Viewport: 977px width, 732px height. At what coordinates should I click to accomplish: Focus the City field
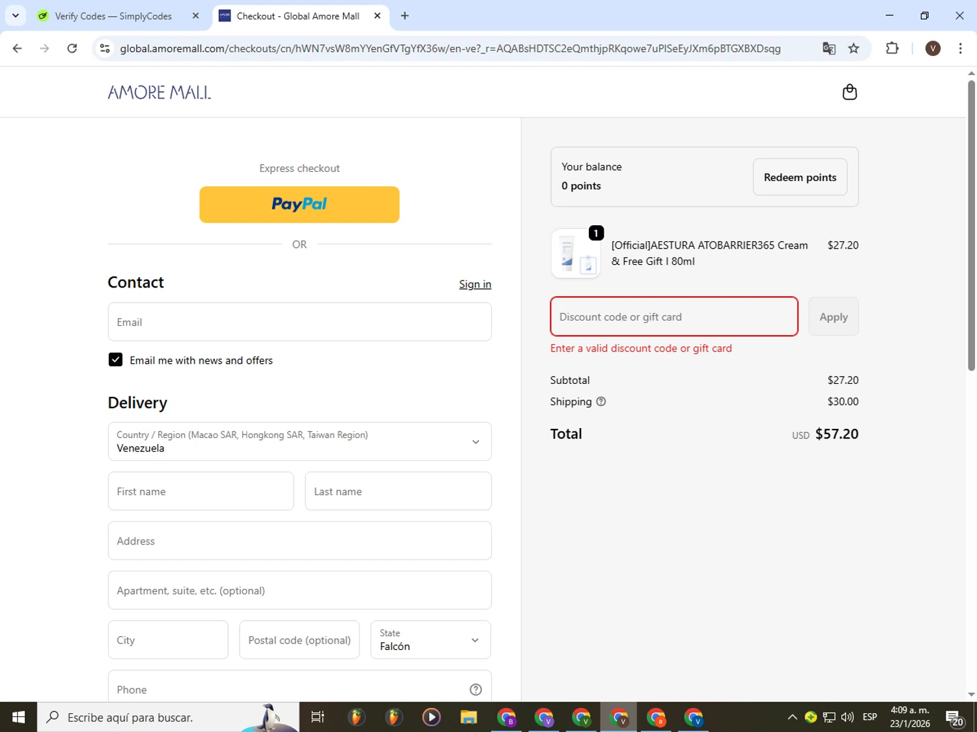click(168, 640)
